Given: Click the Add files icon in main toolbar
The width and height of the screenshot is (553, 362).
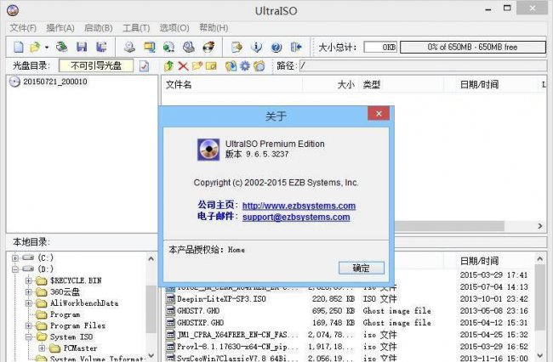Looking at the screenshot, I should pos(237,48).
